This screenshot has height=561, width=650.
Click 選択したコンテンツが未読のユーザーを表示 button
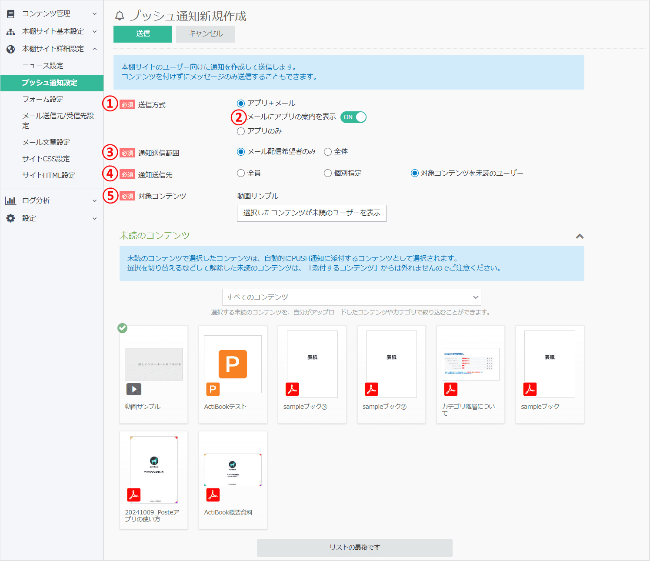pos(311,213)
